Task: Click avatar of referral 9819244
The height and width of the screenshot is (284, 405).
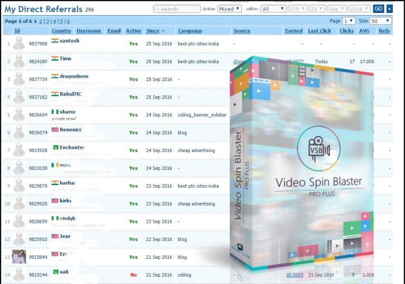Action: point(19,274)
